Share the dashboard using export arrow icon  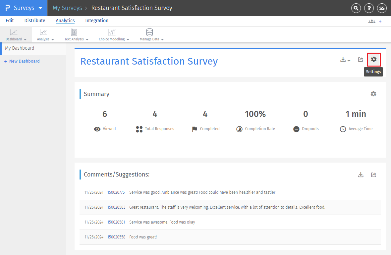361,60
